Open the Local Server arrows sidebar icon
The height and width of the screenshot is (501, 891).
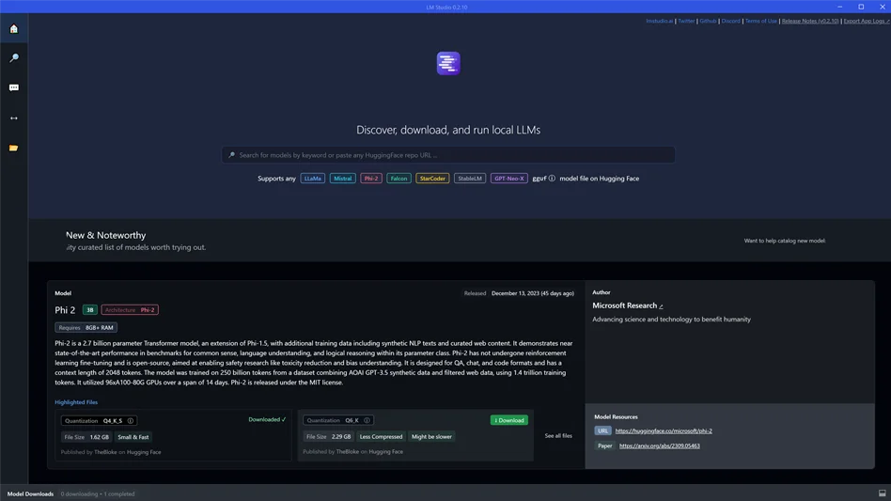(x=14, y=118)
